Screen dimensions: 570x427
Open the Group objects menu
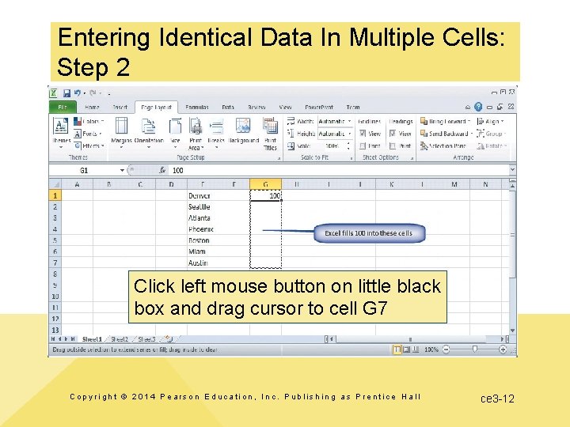click(491, 134)
